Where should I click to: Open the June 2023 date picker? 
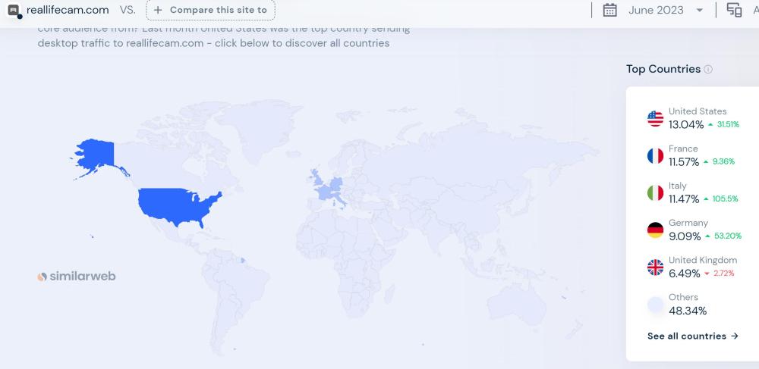[656, 11]
